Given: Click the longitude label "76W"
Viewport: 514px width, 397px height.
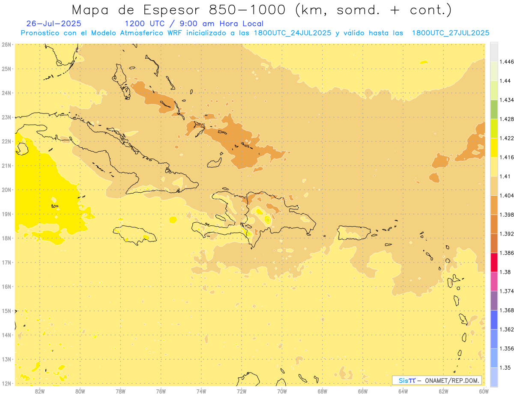Looking at the screenshot, I should point(161,391).
